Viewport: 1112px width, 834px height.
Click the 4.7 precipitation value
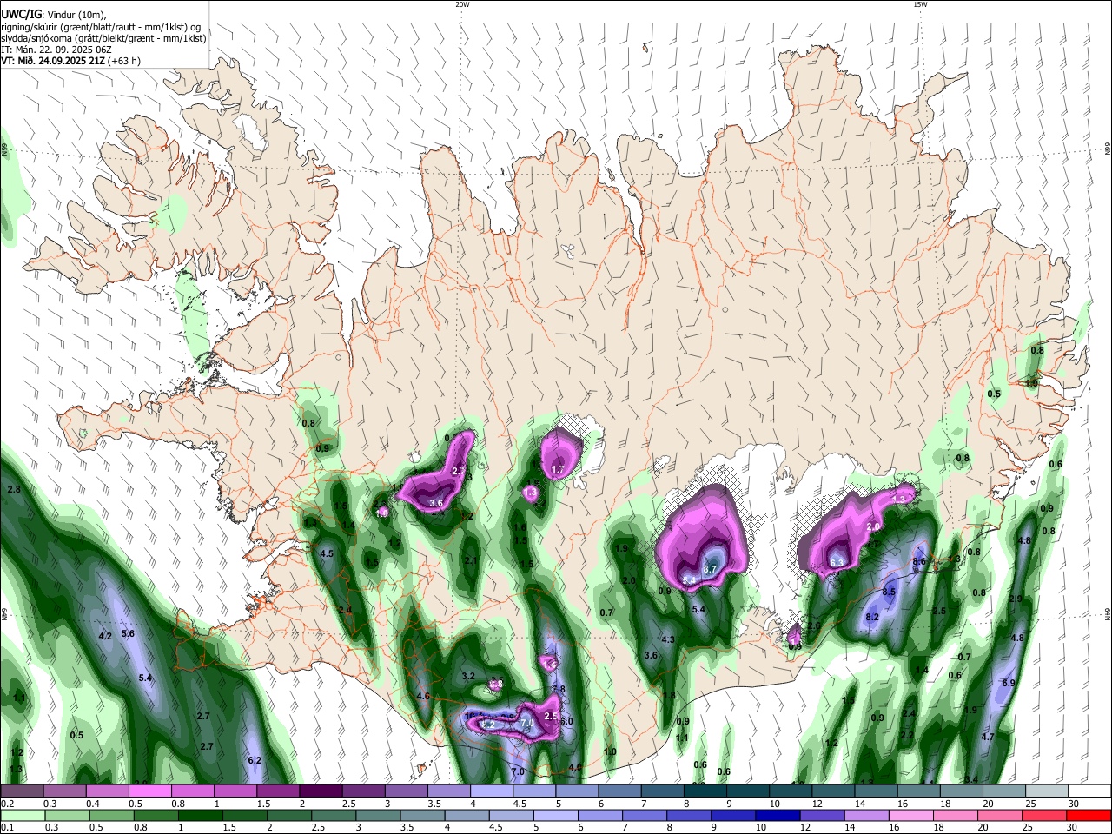pos(987,737)
